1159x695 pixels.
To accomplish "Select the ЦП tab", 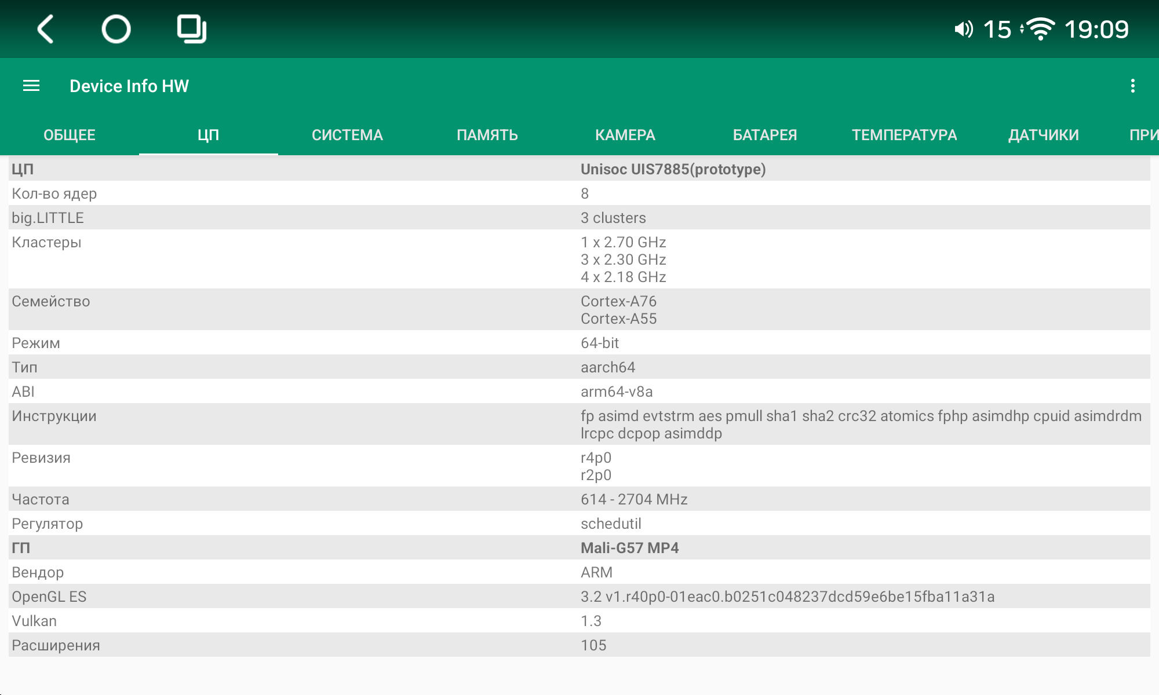I will 209,135.
